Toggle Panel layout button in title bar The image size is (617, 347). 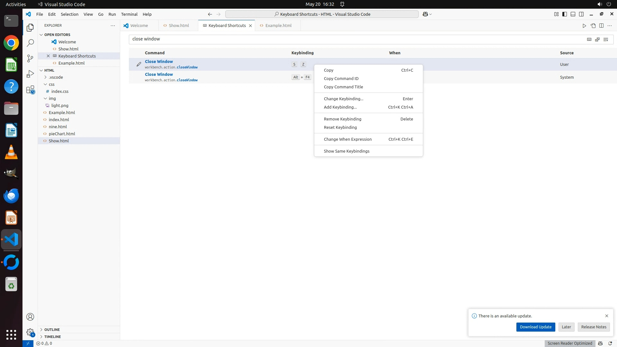click(x=573, y=14)
